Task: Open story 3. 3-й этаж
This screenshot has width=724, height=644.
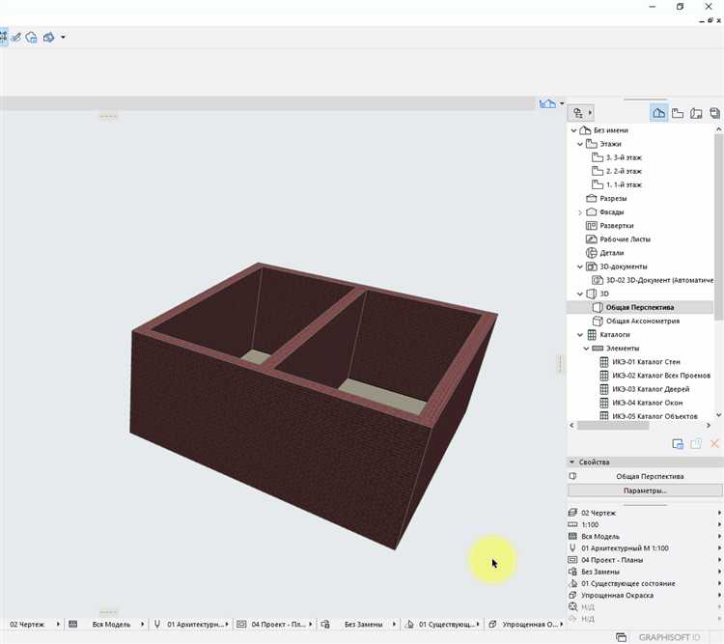Action: point(624,157)
